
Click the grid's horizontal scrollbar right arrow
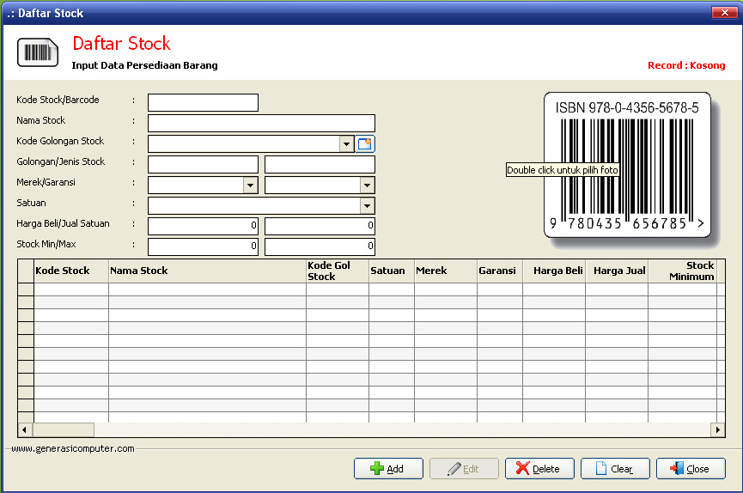coord(718,429)
